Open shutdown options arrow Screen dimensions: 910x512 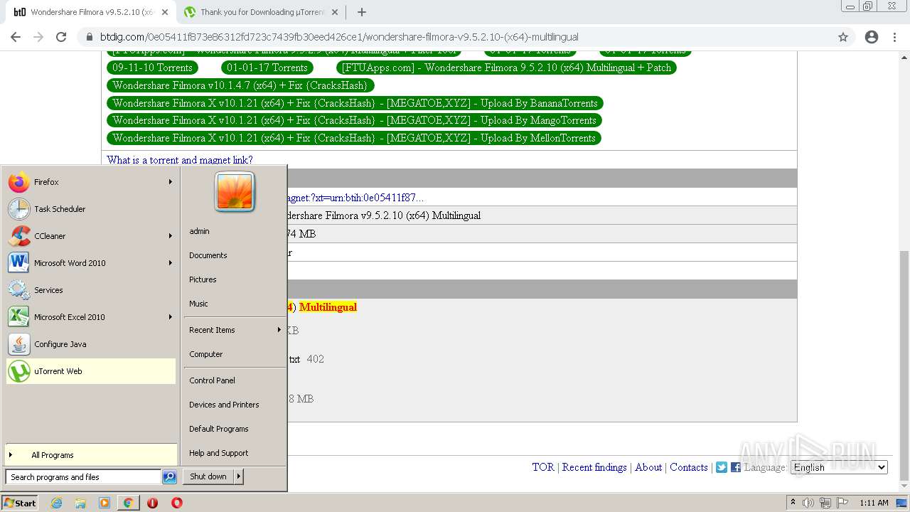239,476
